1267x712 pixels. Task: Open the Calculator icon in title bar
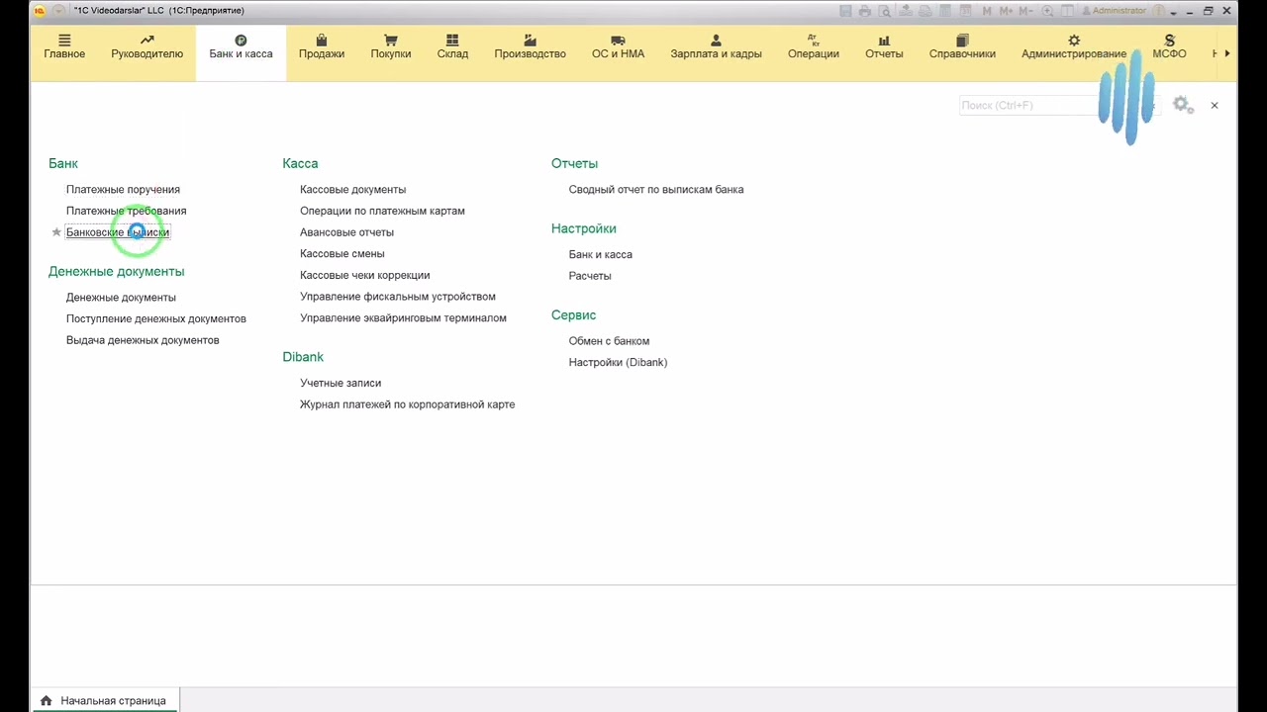[944, 11]
